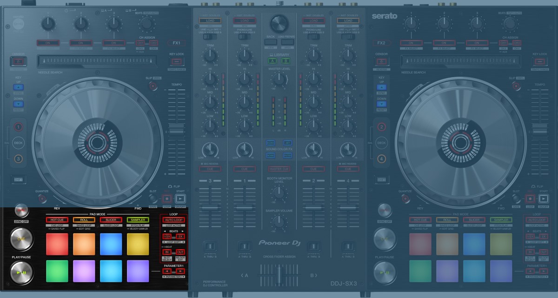This screenshot has width=558, height=298.
Task: Enable JET sound color FX
Action: 287,142
